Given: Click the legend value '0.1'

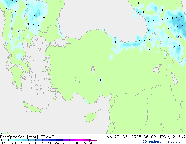Looking at the screenshot, I should tap(3, 143).
